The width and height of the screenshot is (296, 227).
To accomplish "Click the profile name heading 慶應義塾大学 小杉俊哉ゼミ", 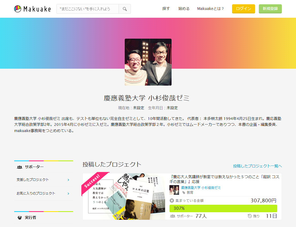I will 147,98.
